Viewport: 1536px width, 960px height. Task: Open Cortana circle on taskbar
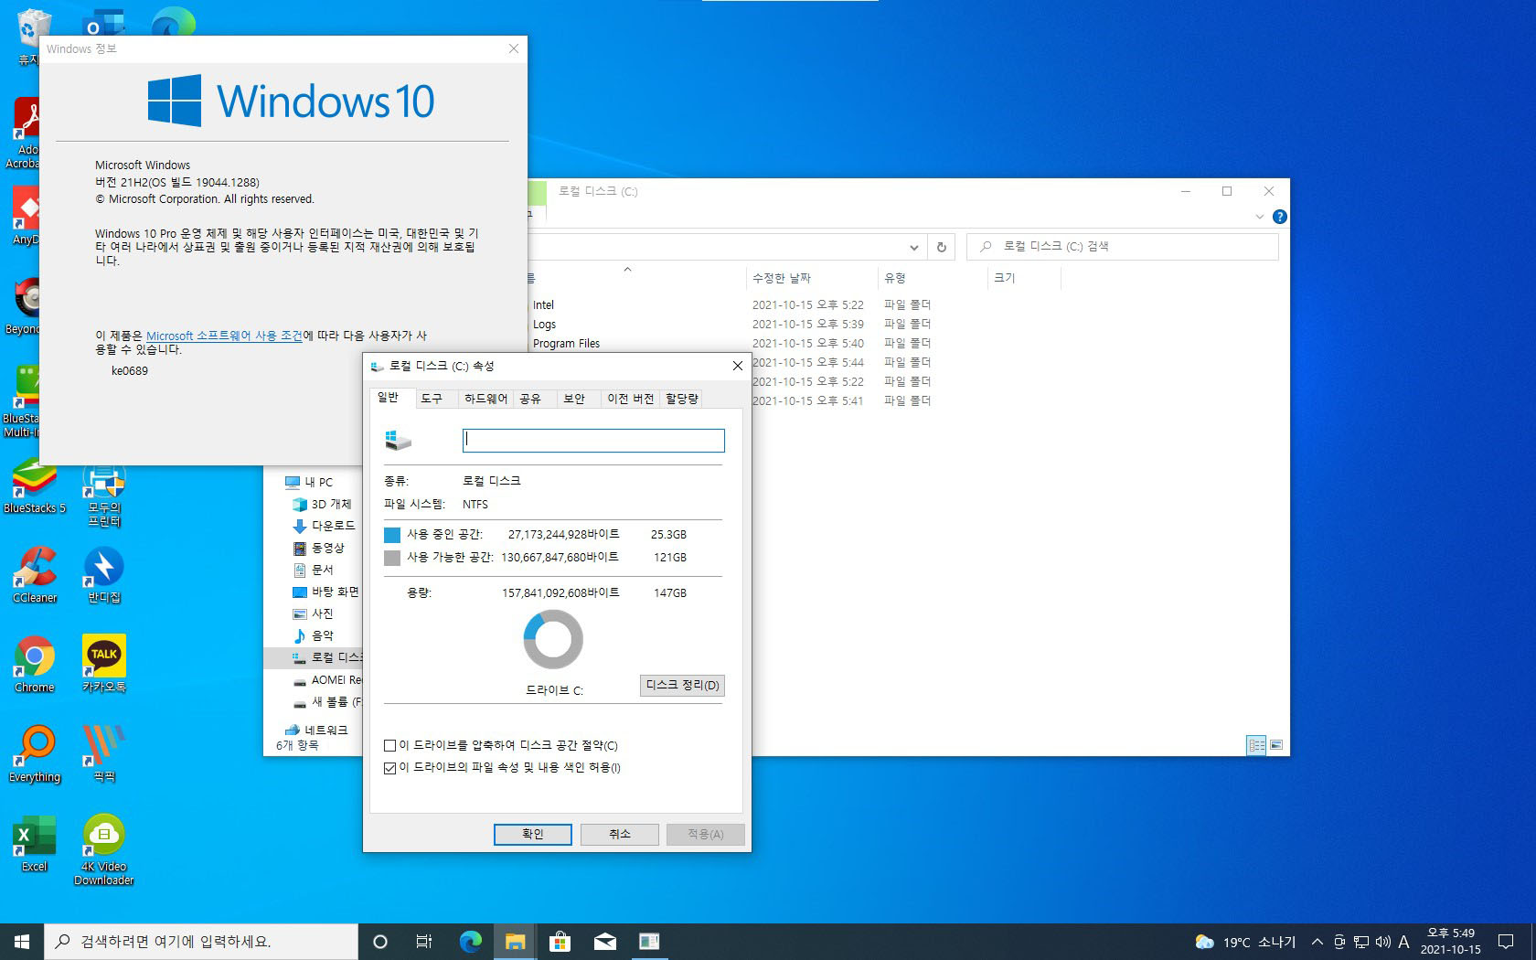380,942
